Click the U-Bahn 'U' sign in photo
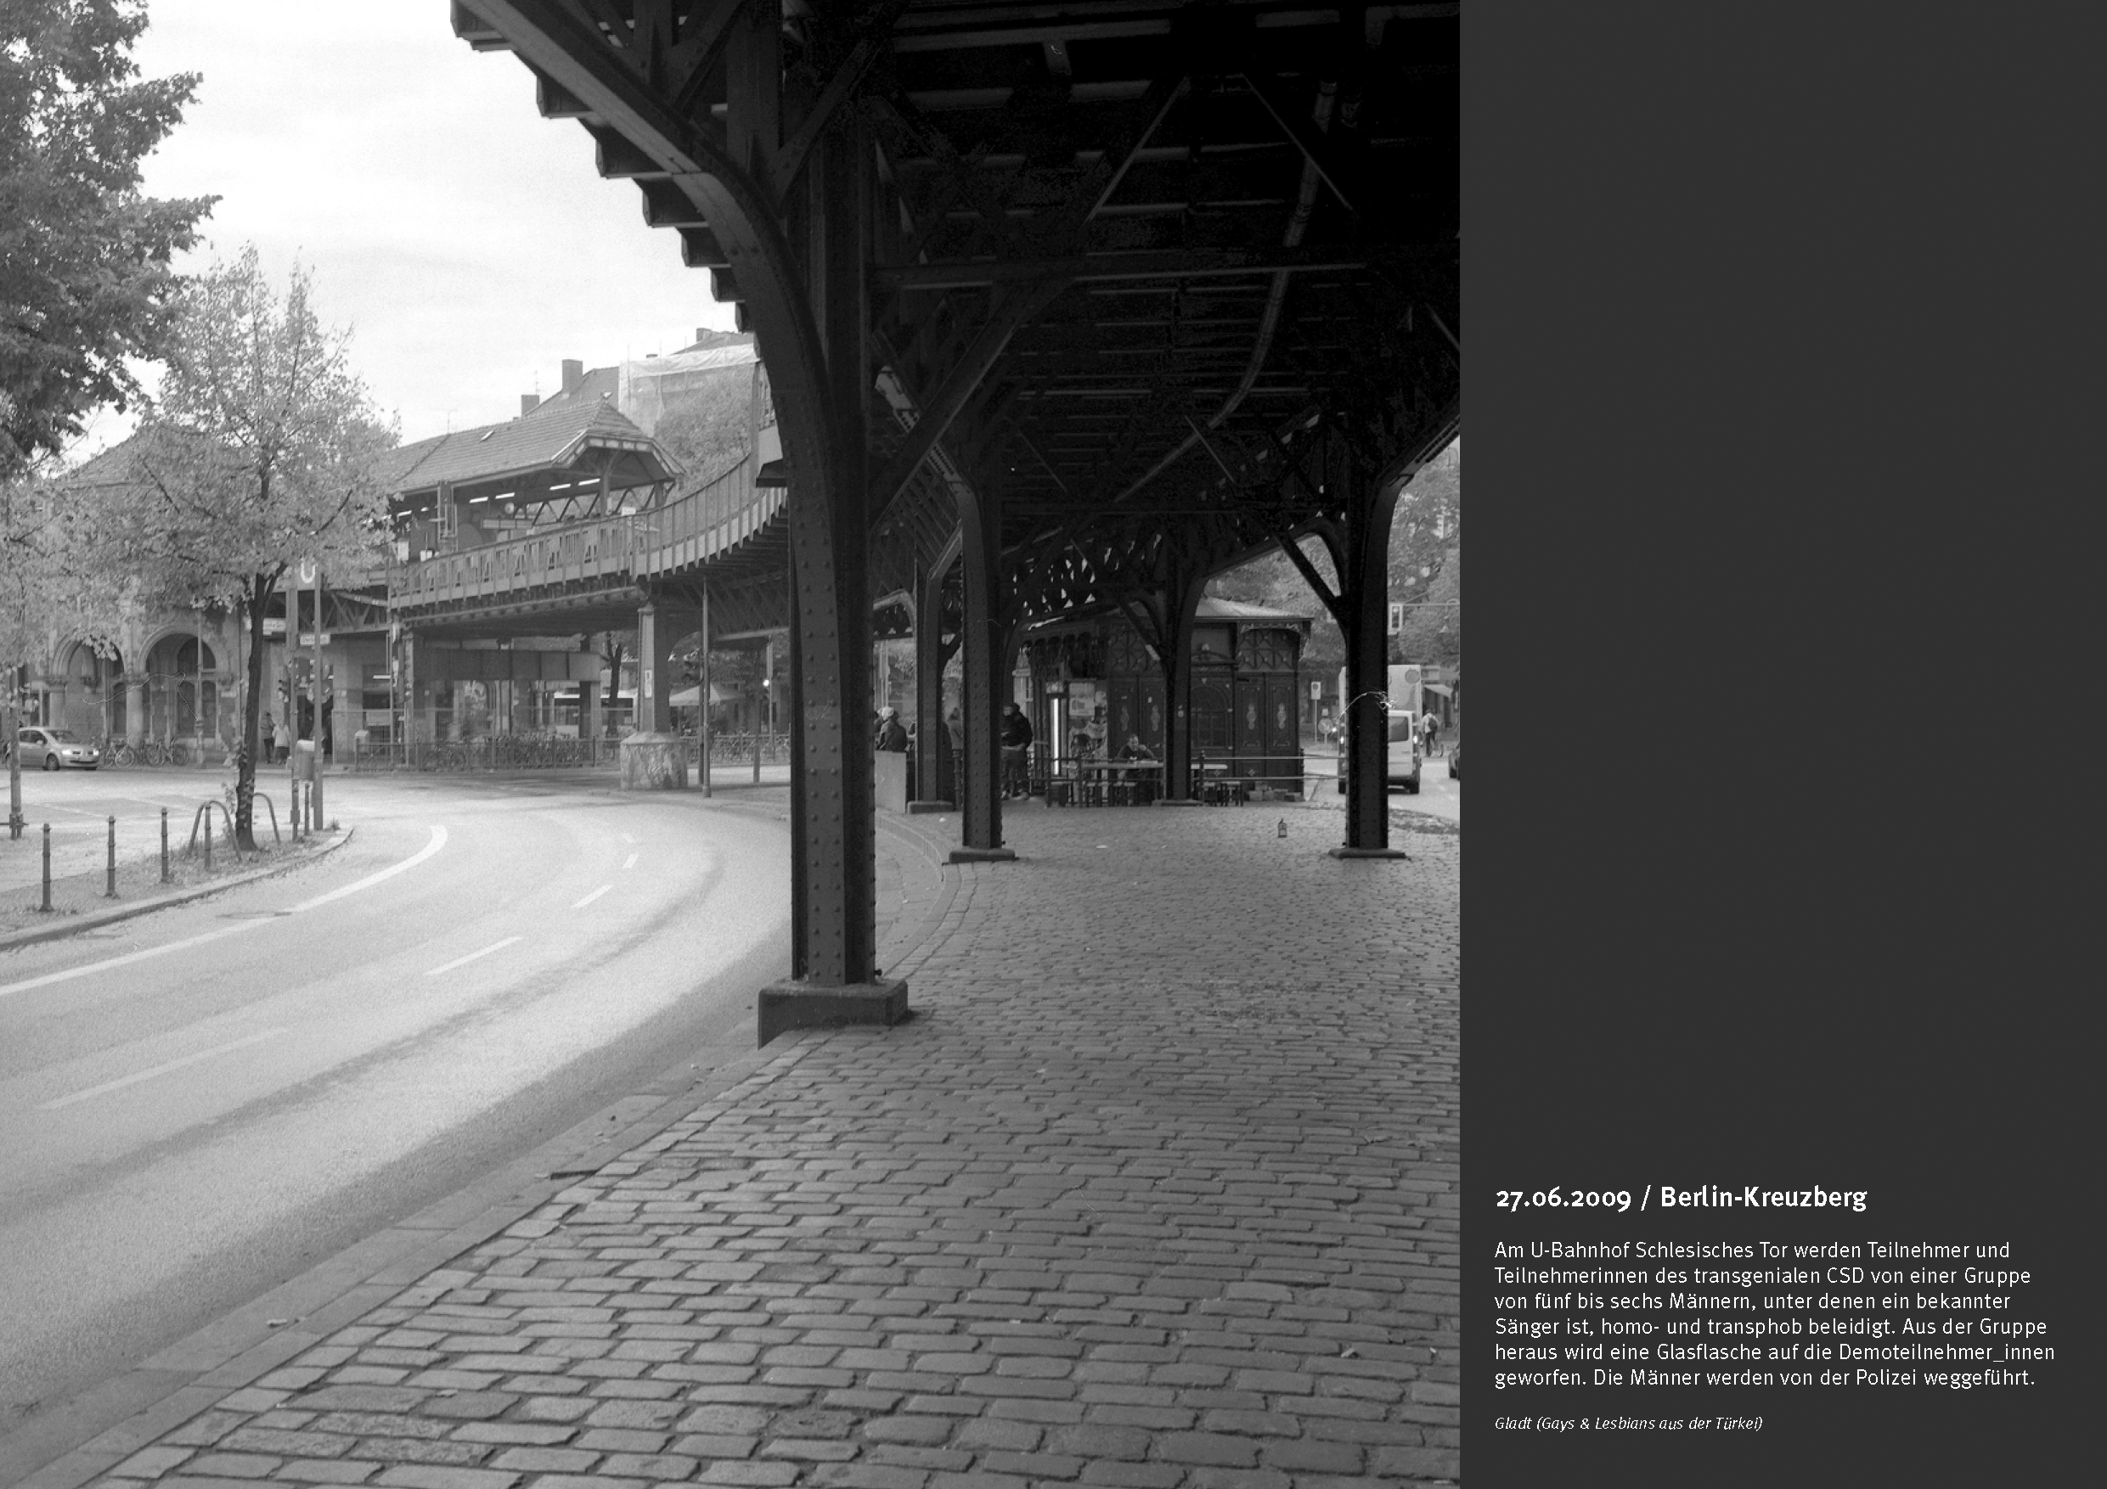This screenshot has height=1489, width=2107. pyautogui.click(x=307, y=573)
